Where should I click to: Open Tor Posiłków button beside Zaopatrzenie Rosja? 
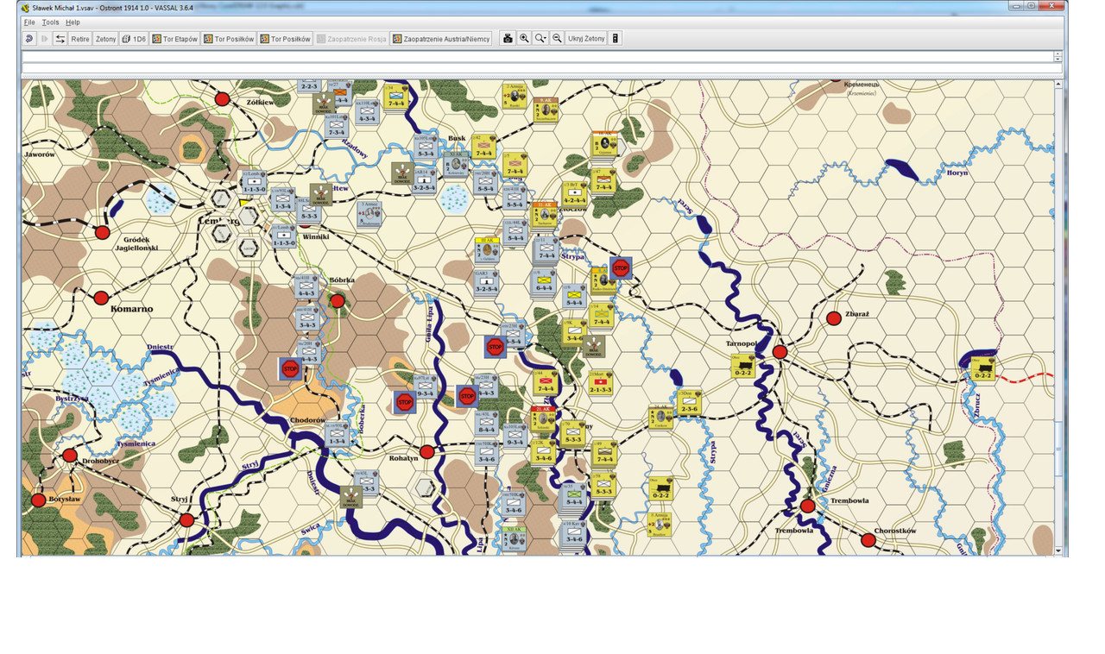(285, 39)
